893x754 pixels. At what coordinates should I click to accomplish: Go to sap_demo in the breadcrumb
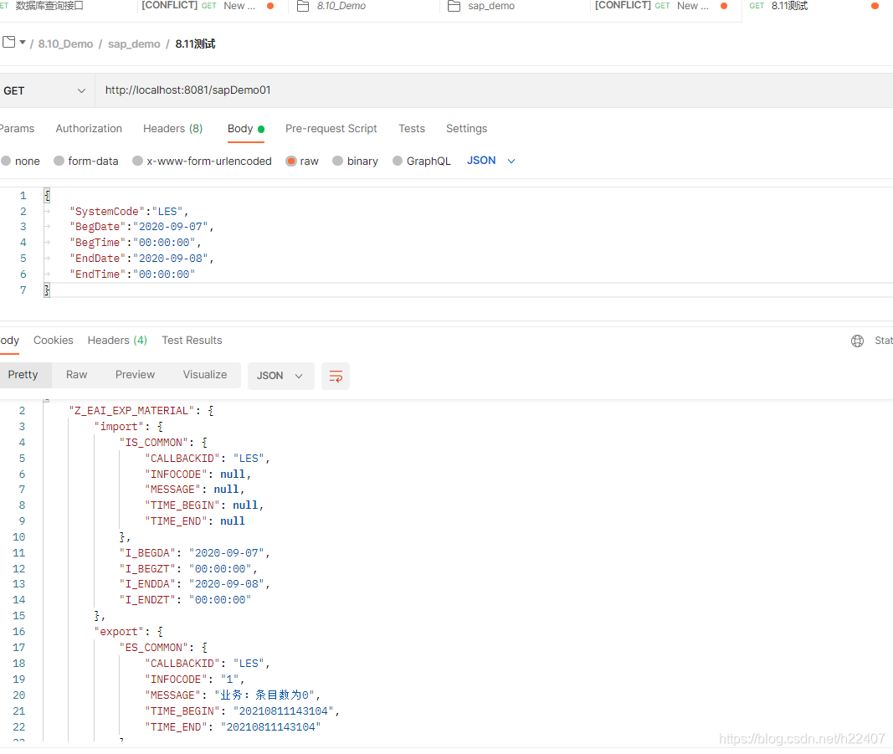click(x=135, y=44)
